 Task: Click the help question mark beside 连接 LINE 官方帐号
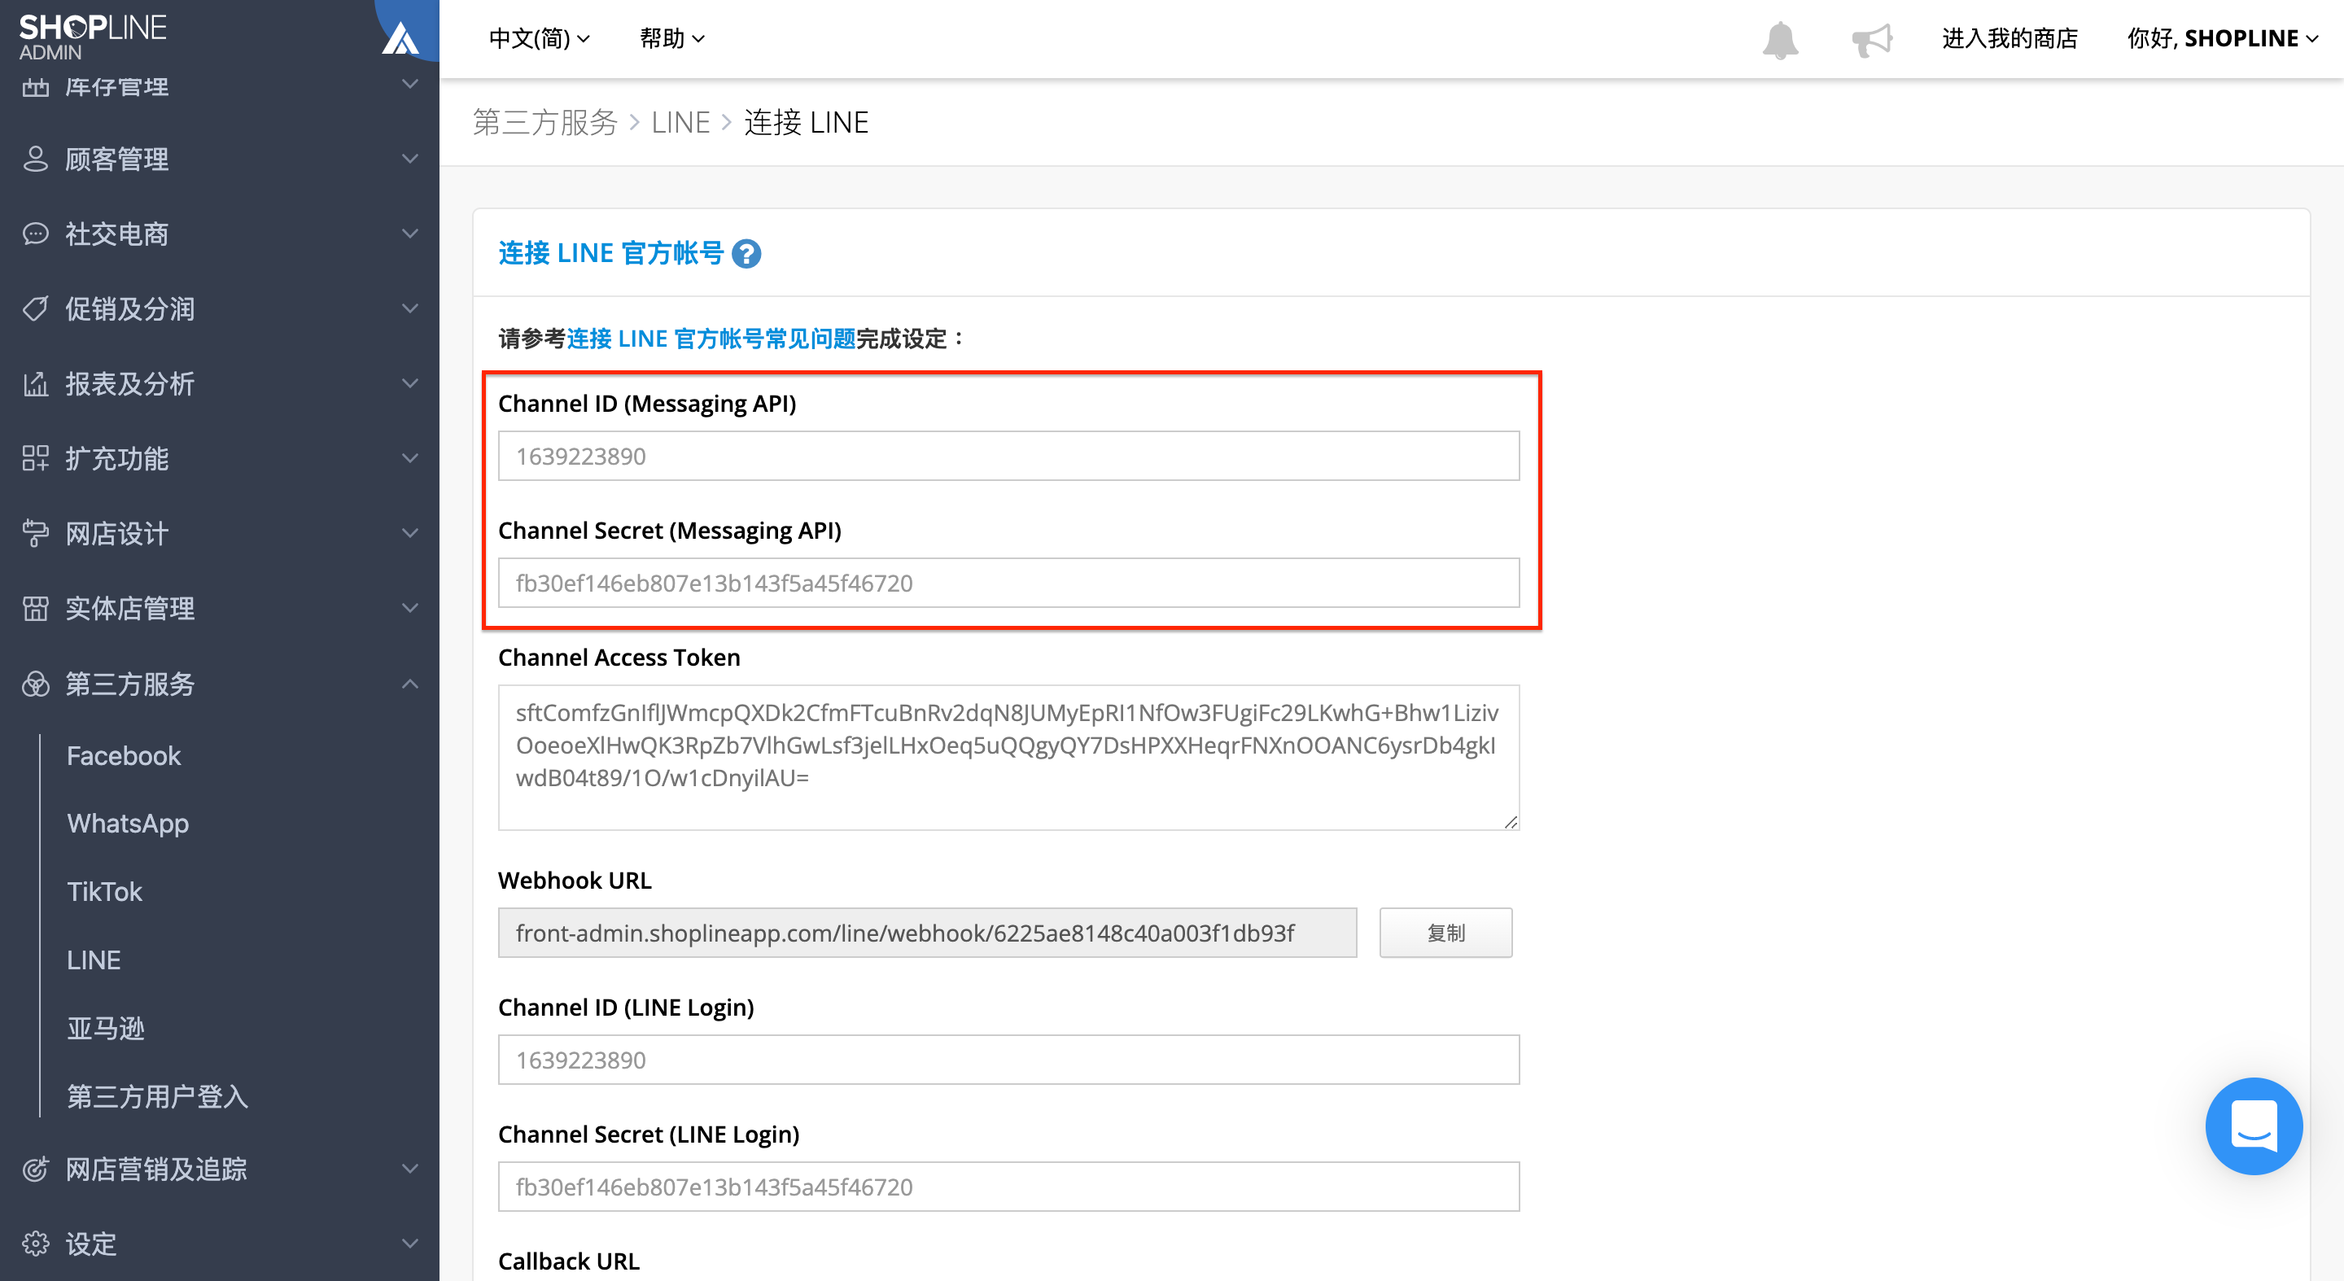pos(746,254)
